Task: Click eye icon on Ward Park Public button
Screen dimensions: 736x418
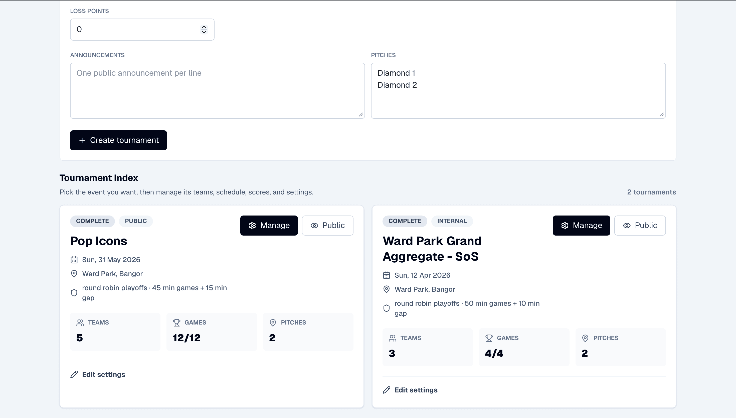Action: [626, 225]
